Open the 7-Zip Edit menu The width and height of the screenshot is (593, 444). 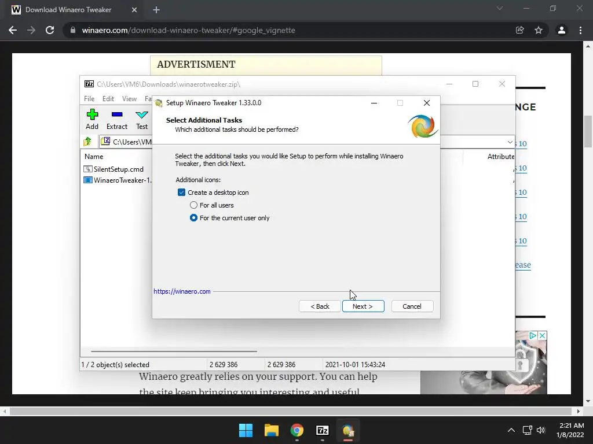tap(108, 98)
